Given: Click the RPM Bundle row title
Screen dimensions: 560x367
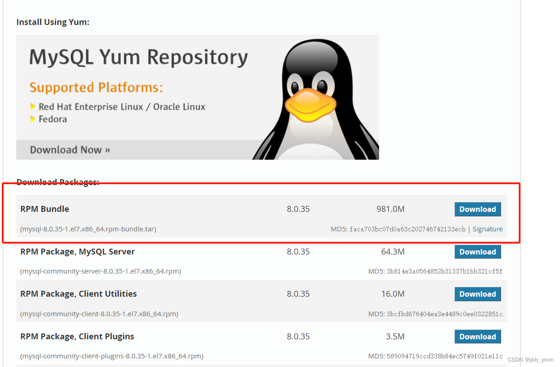Looking at the screenshot, I should pos(44,209).
